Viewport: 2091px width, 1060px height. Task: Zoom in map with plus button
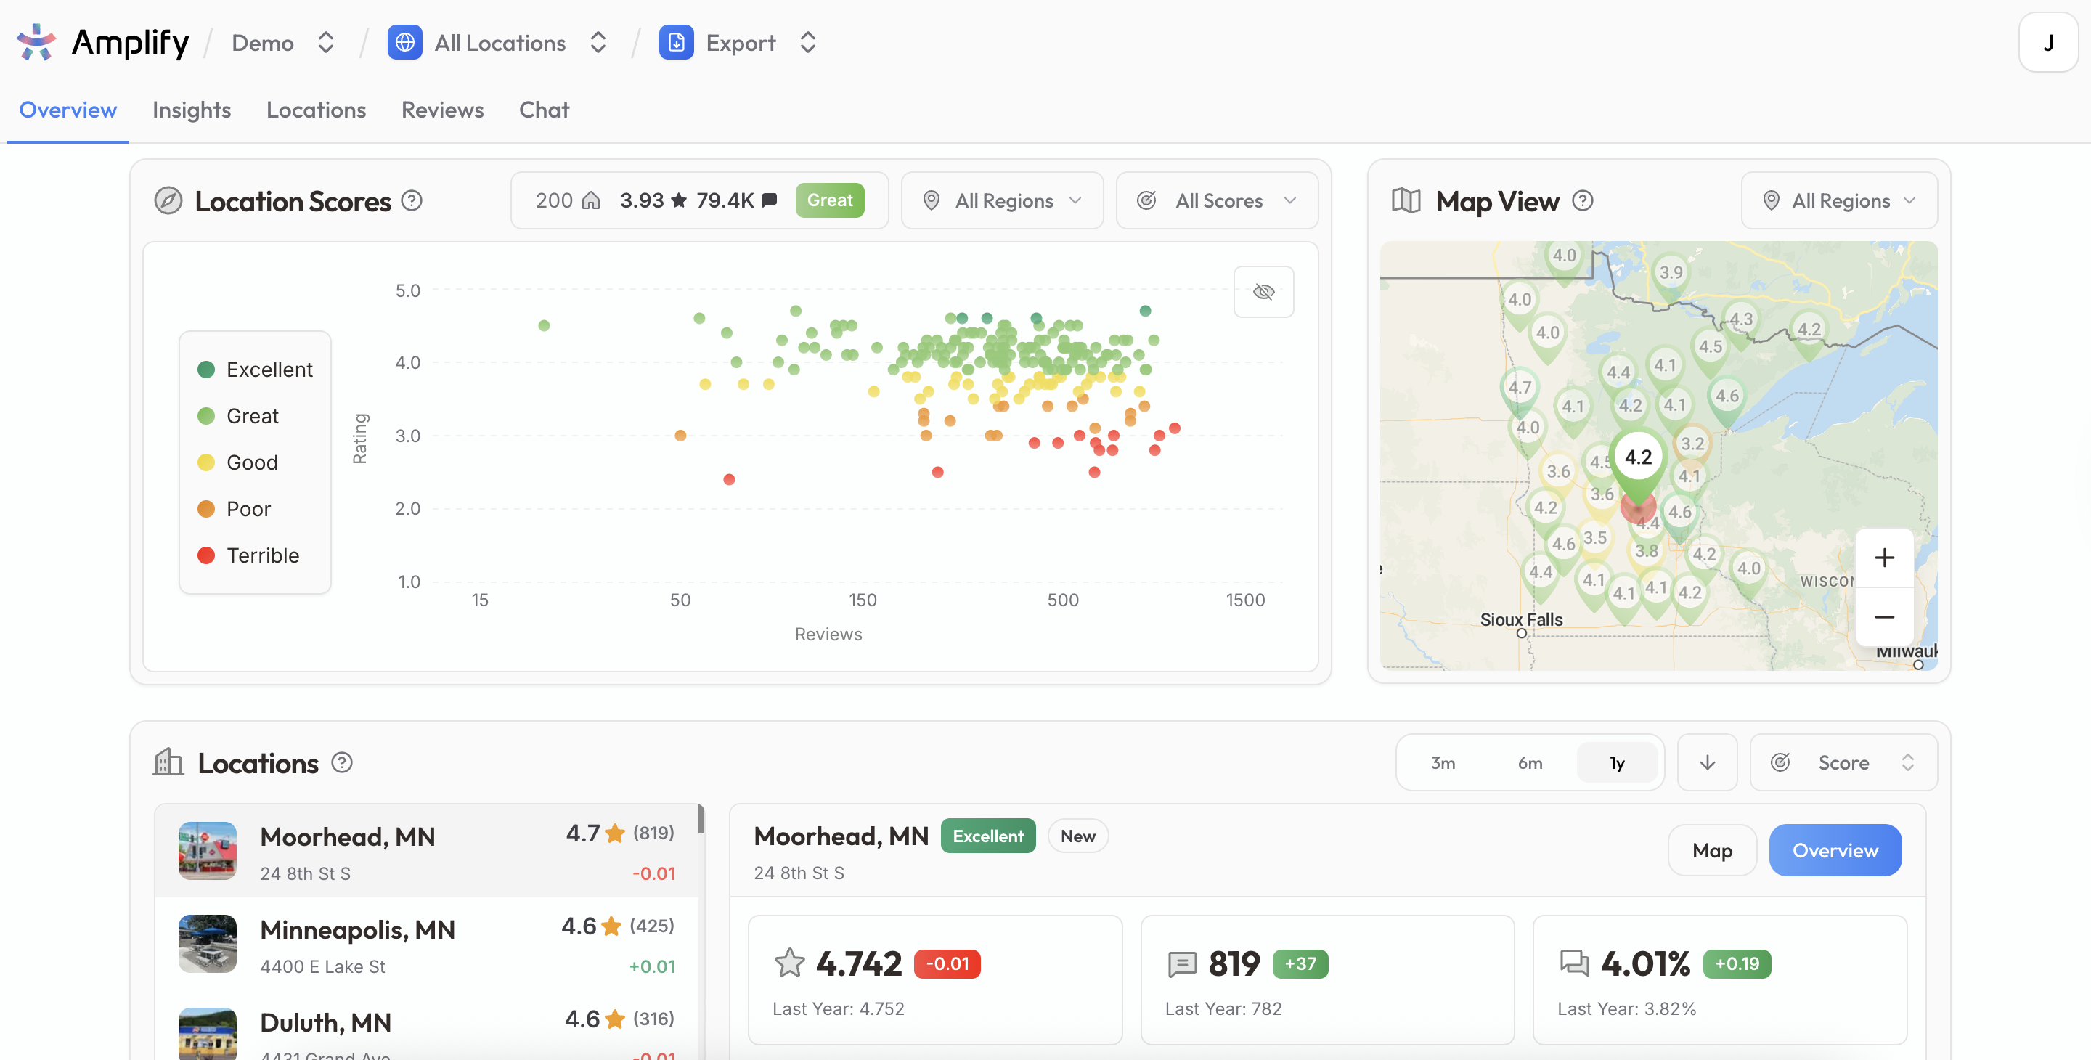pyautogui.click(x=1884, y=558)
